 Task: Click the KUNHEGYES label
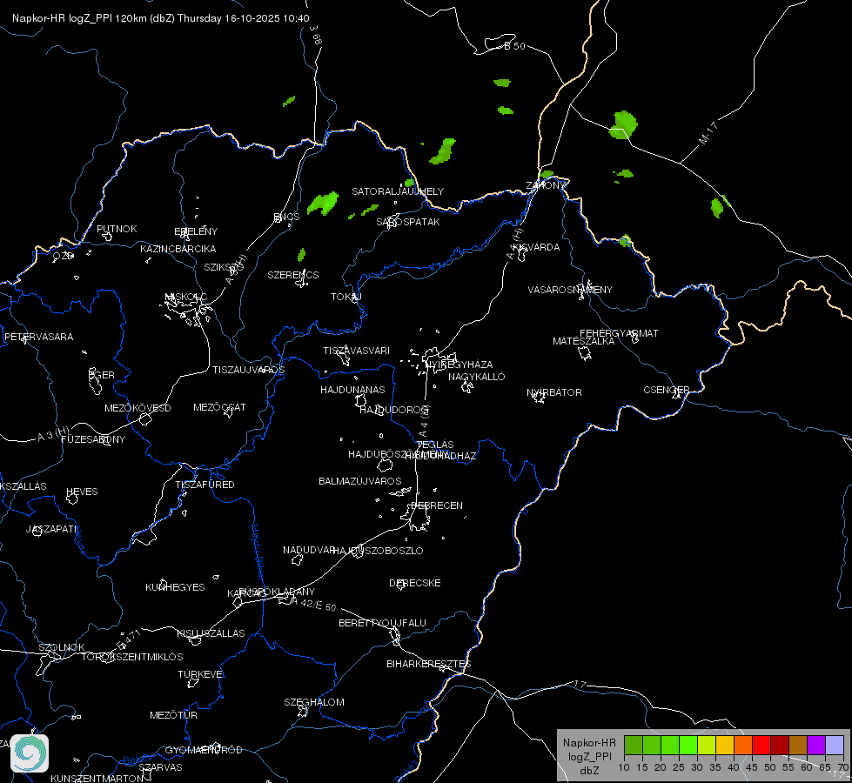(175, 587)
